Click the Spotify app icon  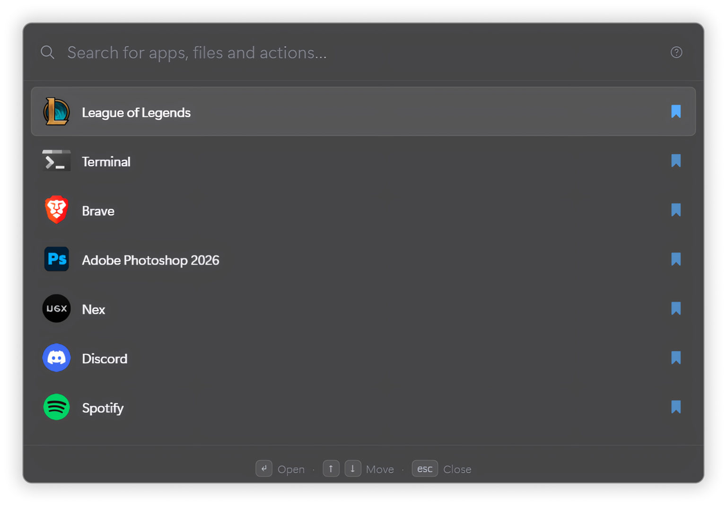point(56,407)
